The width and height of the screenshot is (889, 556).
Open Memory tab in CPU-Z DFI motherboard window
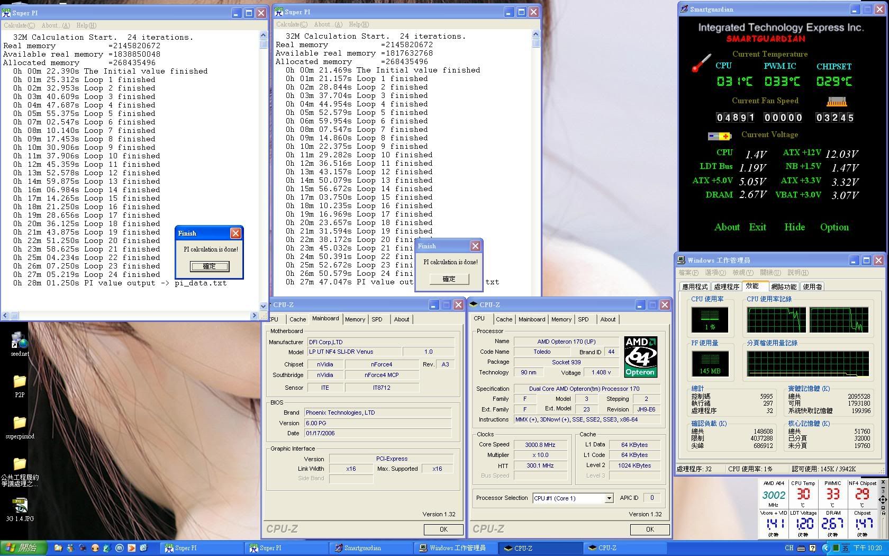pyautogui.click(x=355, y=319)
